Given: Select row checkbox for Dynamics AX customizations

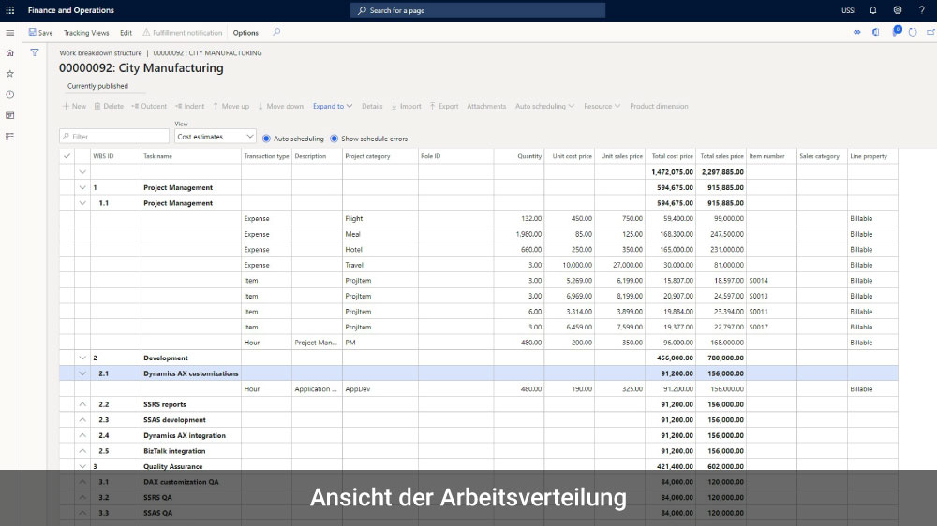Looking at the screenshot, I should [x=67, y=373].
